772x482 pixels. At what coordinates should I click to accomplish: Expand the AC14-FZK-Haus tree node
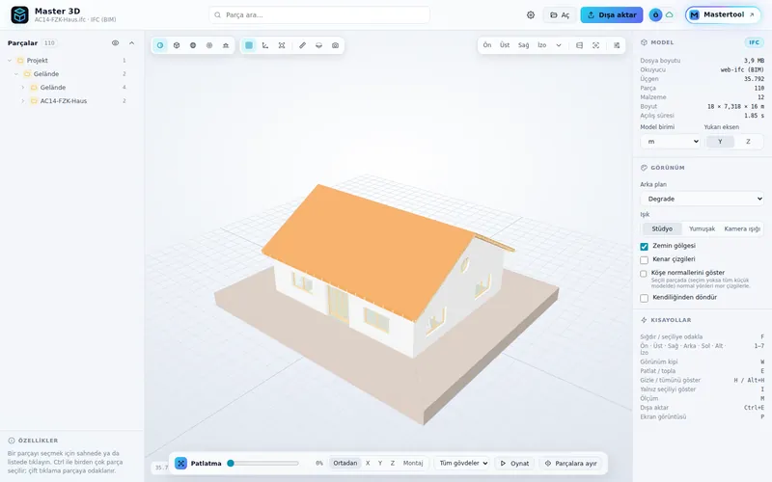(22, 101)
